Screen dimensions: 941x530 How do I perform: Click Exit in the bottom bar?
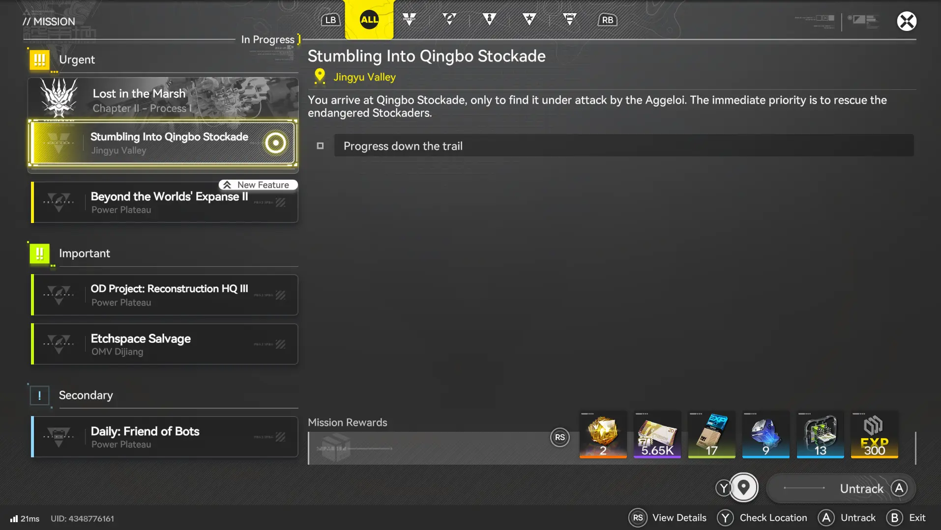[x=906, y=518]
